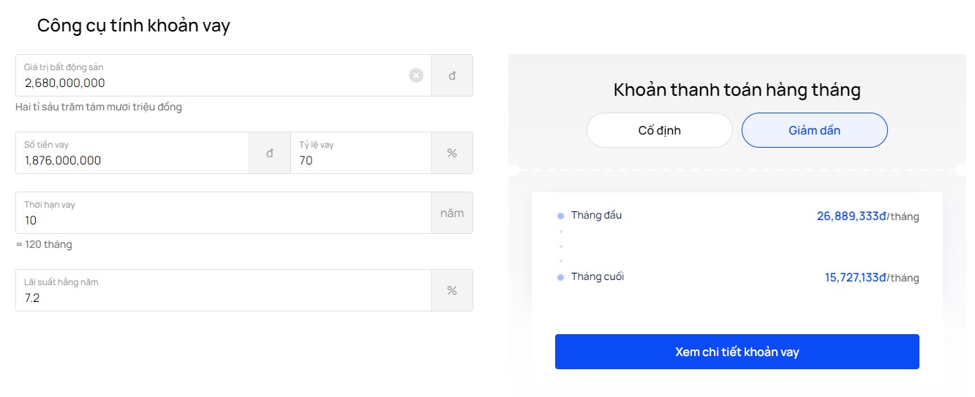Focus the 'Thời hạn vay' term field
975x397 pixels.
point(223,213)
